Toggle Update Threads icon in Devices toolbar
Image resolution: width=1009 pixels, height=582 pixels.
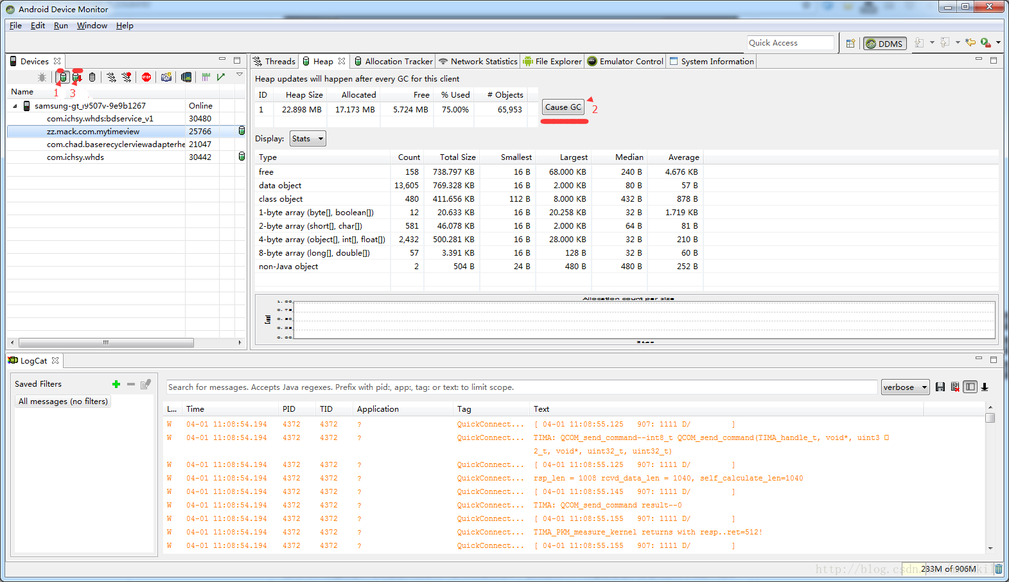tap(111, 77)
